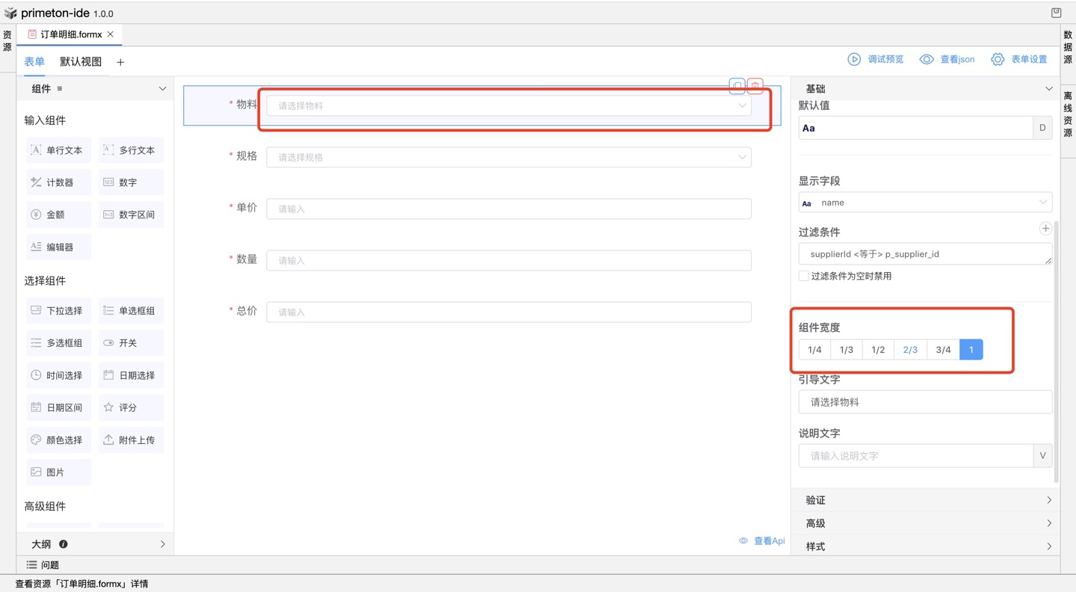Click the copy icon above the 物料 field
Viewport: 1076px width, 592px height.
point(737,86)
